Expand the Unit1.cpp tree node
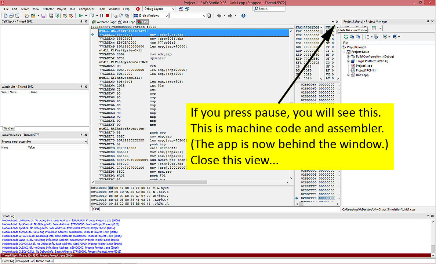The width and height of the screenshot is (436, 264). tap(348, 75)
